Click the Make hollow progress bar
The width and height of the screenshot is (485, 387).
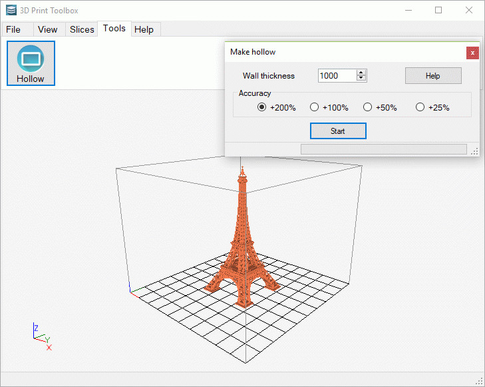[x=384, y=149]
